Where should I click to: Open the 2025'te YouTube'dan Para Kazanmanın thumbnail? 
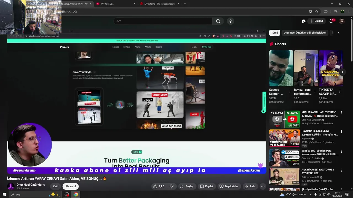click(x=284, y=158)
